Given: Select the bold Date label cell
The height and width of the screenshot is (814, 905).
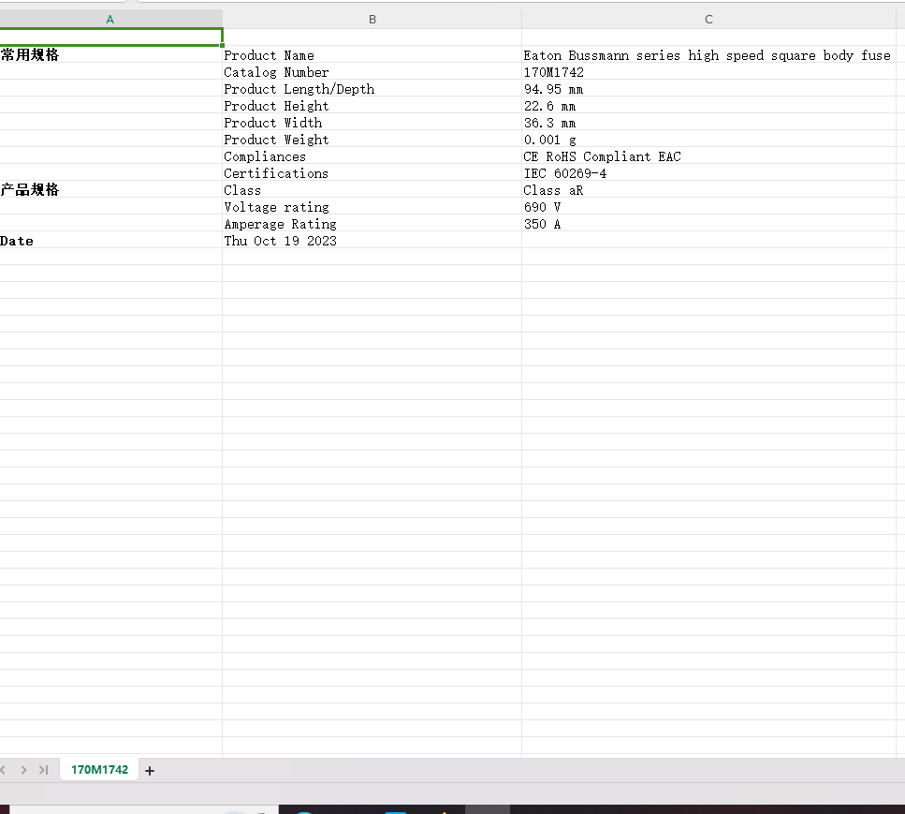Looking at the screenshot, I should tap(110, 240).
